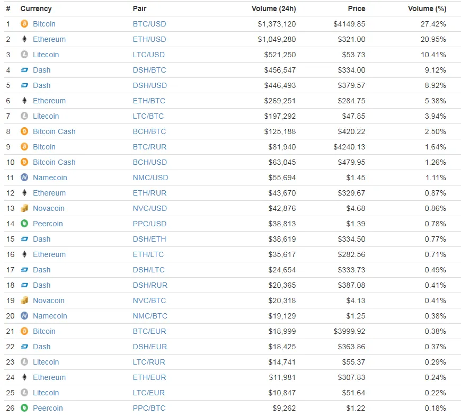Click the Ethereum icon in row 16
The image size is (461, 416).
(x=24, y=254)
